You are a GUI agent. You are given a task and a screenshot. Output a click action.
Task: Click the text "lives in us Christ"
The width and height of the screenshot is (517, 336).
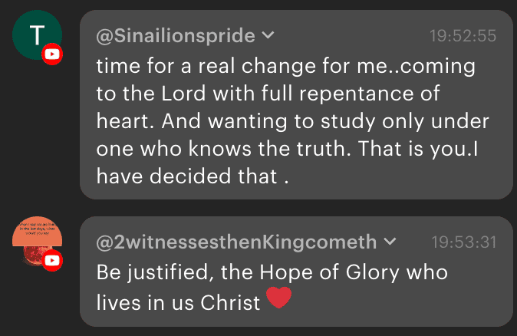tap(179, 301)
